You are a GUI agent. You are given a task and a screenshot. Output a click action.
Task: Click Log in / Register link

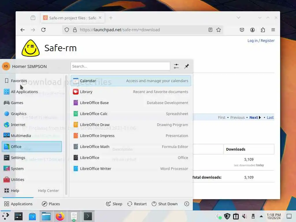tap(261, 40)
